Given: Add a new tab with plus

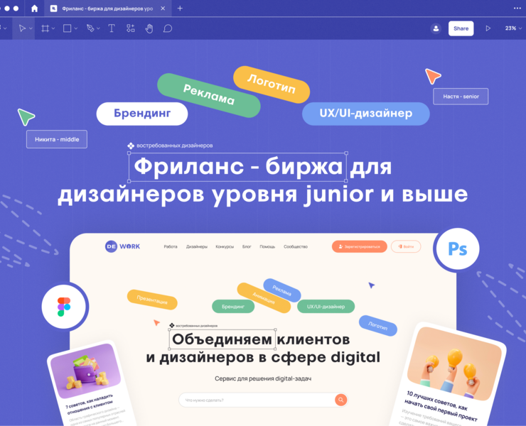Looking at the screenshot, I should (x=180, y=9).
